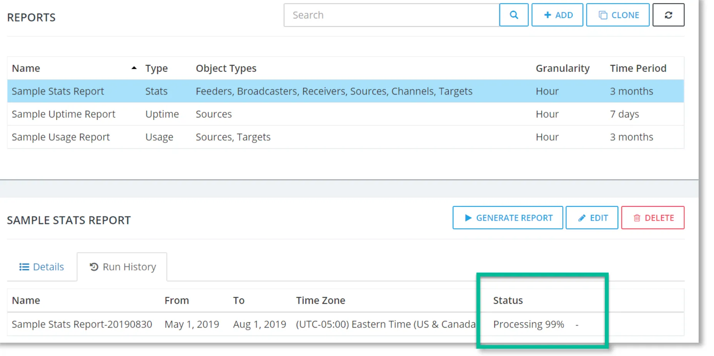
Task: Click 'Sources, Targets' object types cell
Action: click(233, 137)
